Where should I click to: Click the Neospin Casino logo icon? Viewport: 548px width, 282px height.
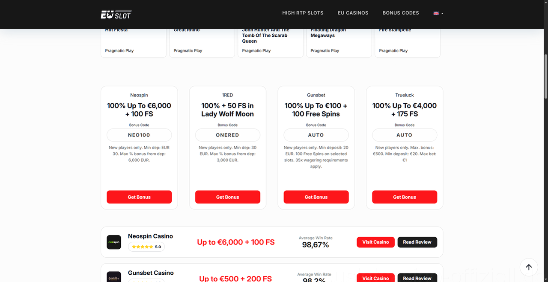[114, 242]
